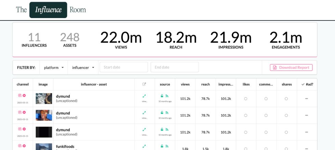Click the pink play icon in the ocean-thumbnail dymund row
335x150 pixels.
pyautogui.click(x=24, y=95)
